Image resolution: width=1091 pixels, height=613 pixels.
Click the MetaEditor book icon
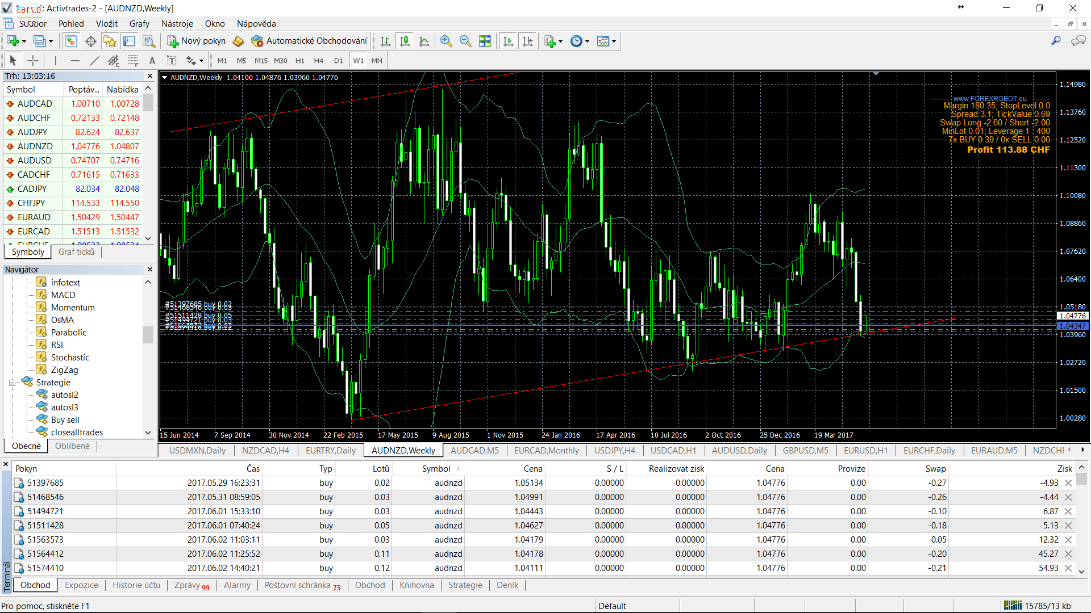click(x=239, y=41)
